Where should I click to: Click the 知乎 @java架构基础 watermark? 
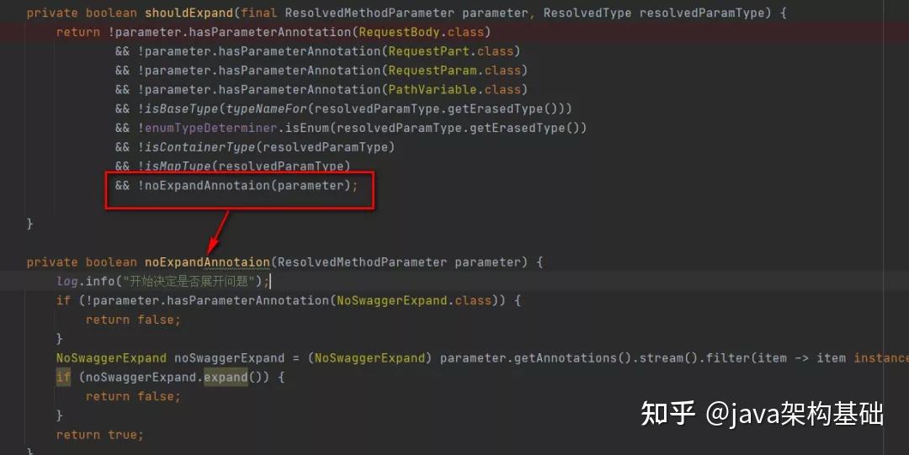click(x=762, y=414)
